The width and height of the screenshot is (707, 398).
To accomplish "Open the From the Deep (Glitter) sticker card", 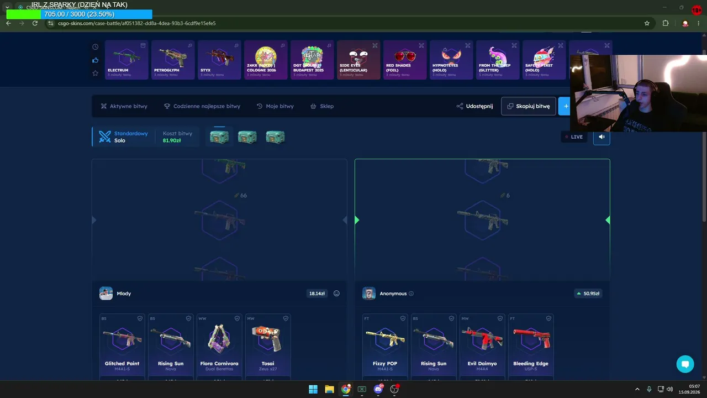I will 498,60.
